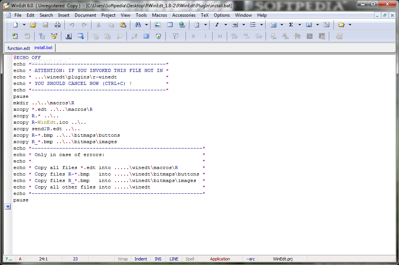Click the blue arrow bookmark in left margin
This screenshot has width=399, height=265.
(x=8, y=206)
